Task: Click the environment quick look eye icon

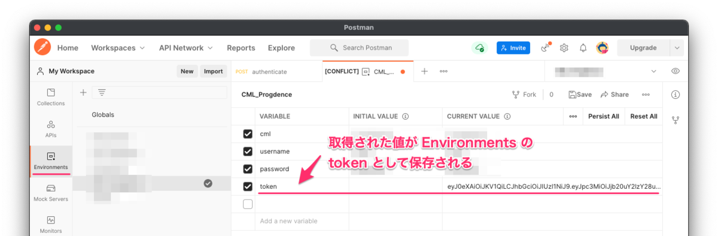Action: pos(676,71)
